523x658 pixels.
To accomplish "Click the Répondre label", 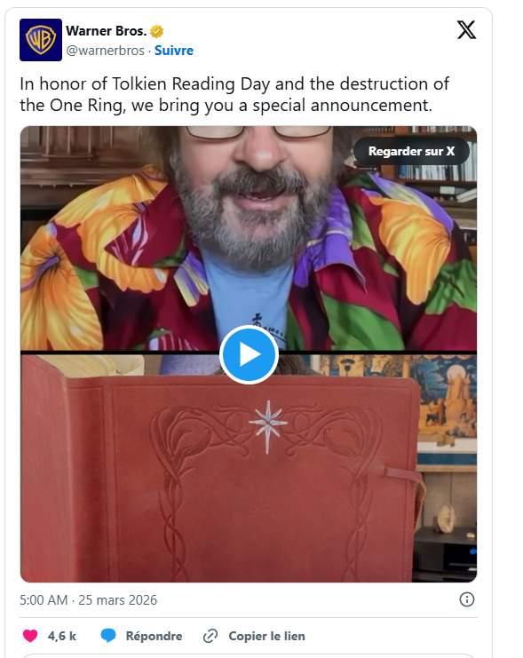I will [x=154, y=636].
